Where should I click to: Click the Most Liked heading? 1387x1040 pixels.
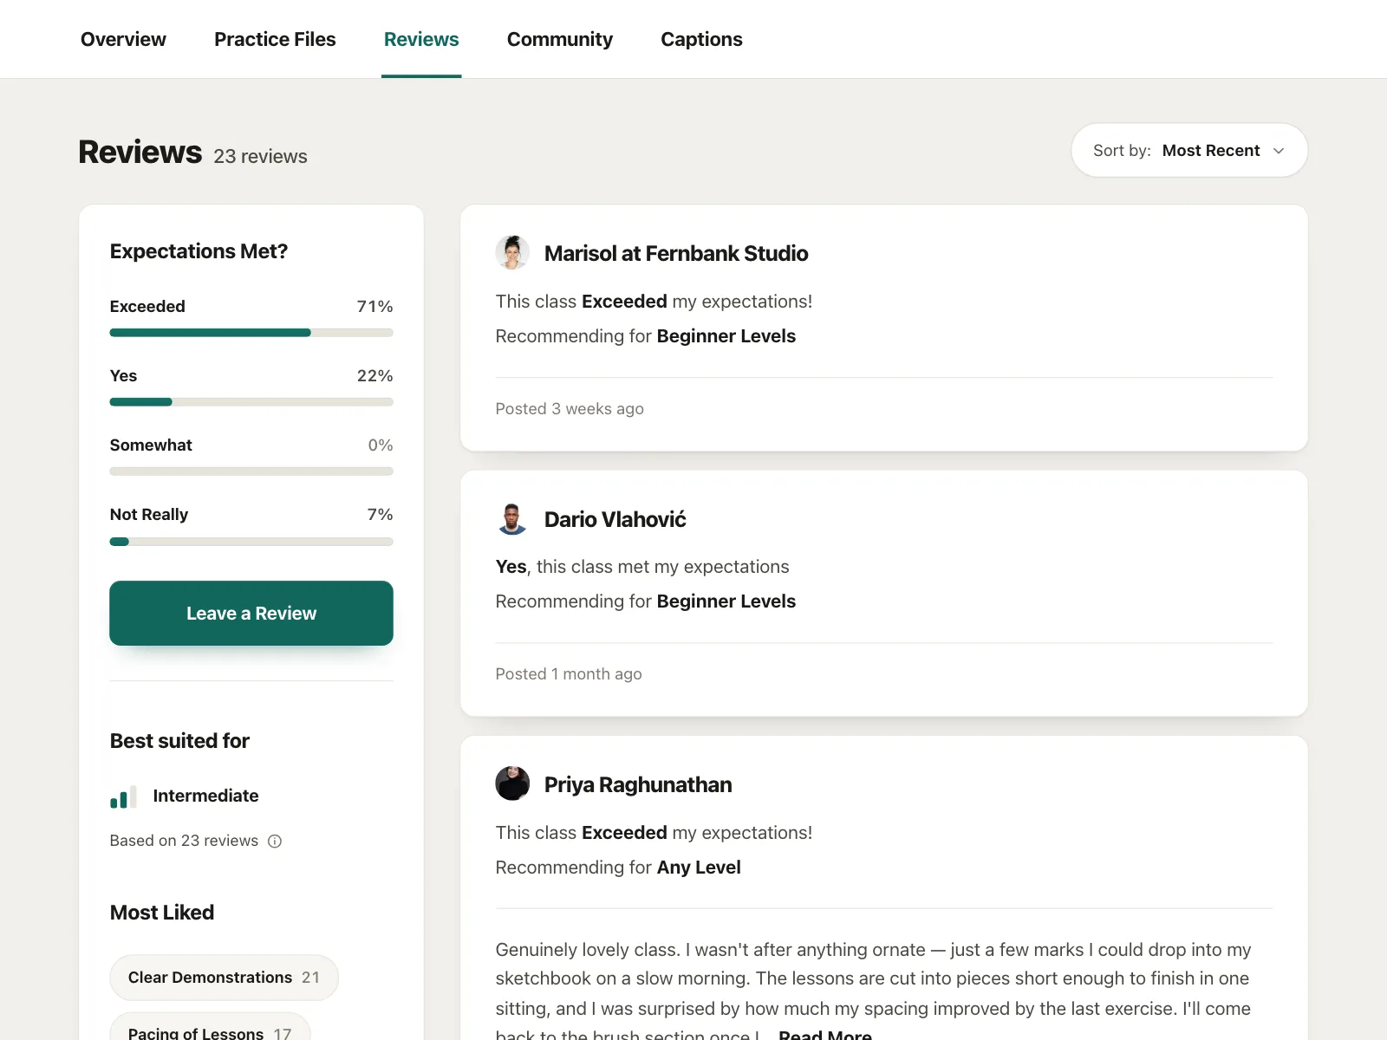coord(162,913)
